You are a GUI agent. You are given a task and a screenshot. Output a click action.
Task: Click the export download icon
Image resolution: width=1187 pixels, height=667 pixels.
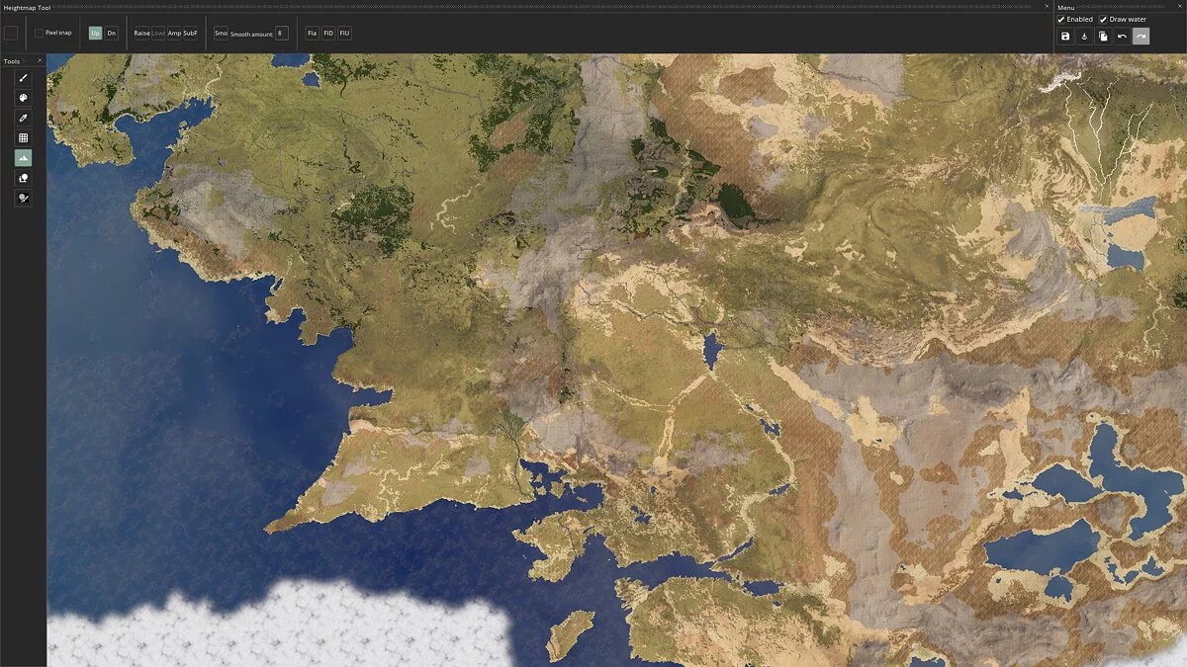pyautogui.click(x=1084, y=37)
